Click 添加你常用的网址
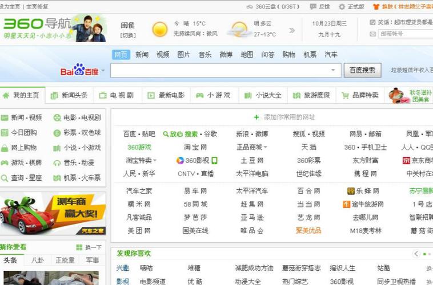The width and height of the screenshot is (433, 285). [x=290, y=117]
